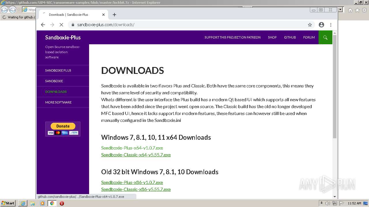This screenshot has width=369, height=207.
Task: Open Internet Explorer home icon
Action: 350,10
